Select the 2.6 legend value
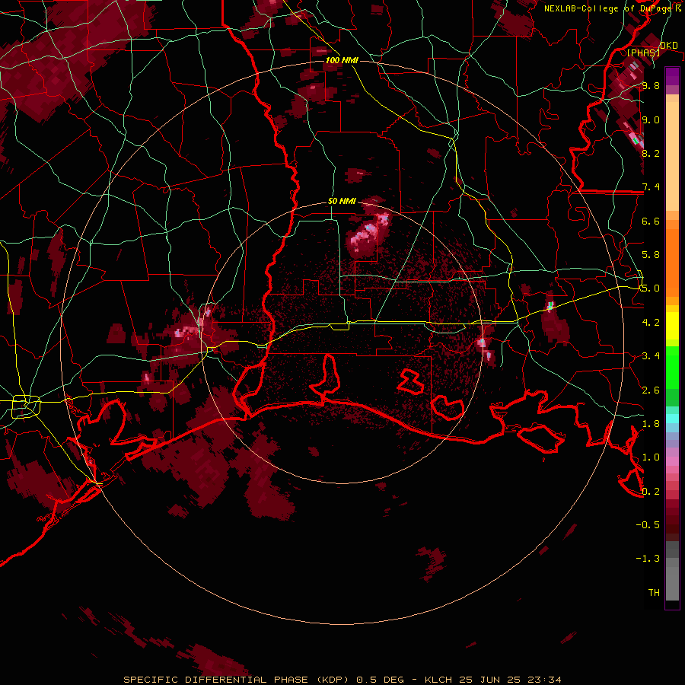Screen dimensions: 685x685 pos(651,390)
